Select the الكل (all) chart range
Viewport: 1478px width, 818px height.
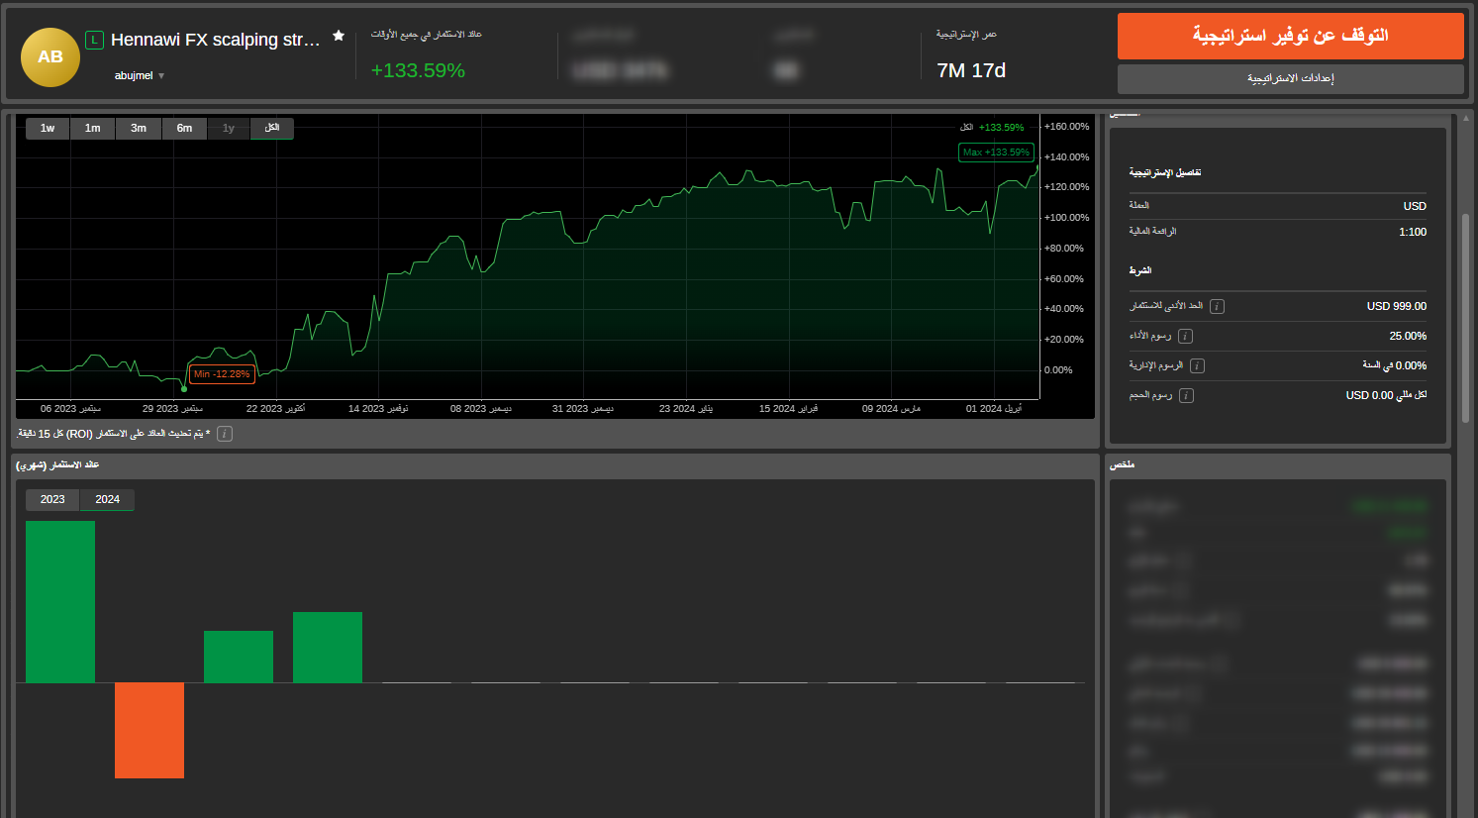click(x=272, y=128)
